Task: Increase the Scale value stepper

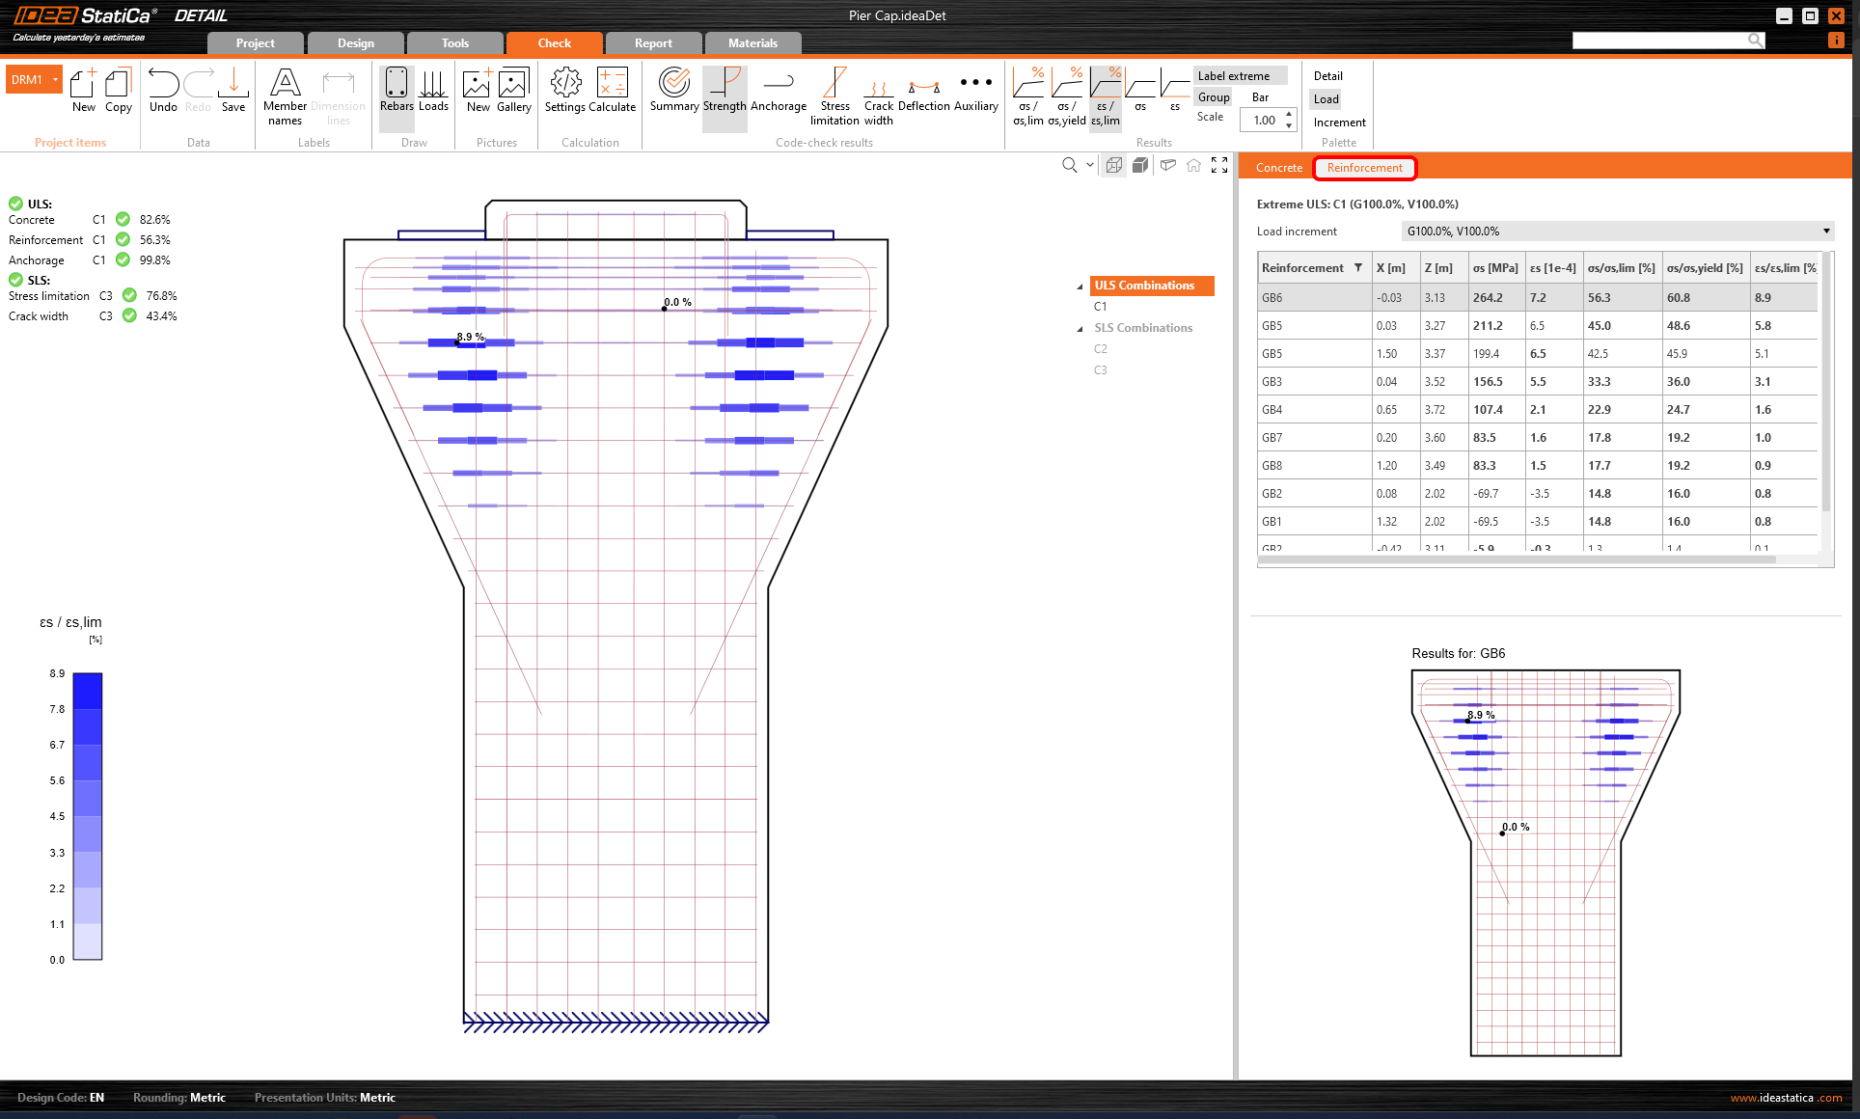Action: point(1290,115)
